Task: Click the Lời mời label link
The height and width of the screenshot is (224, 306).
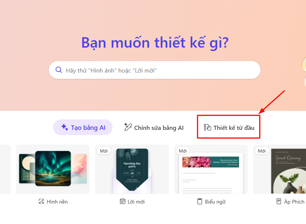Action: [x=136, y=202]
